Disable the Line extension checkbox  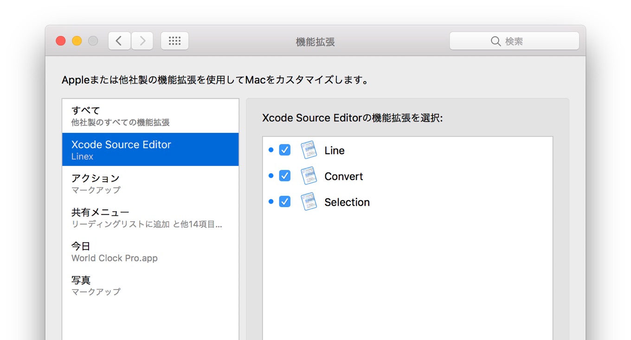285,150
